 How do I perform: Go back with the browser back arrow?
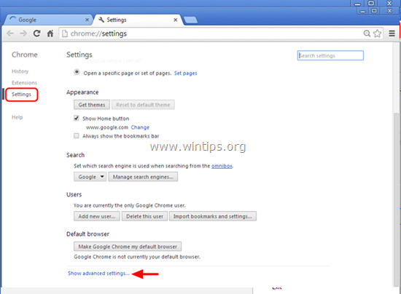coord(10,33)
